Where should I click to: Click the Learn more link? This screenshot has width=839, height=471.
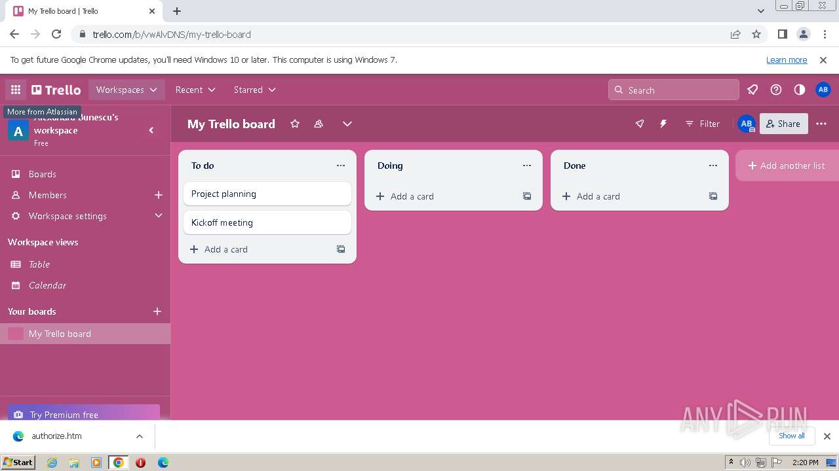tap(787, 60)
